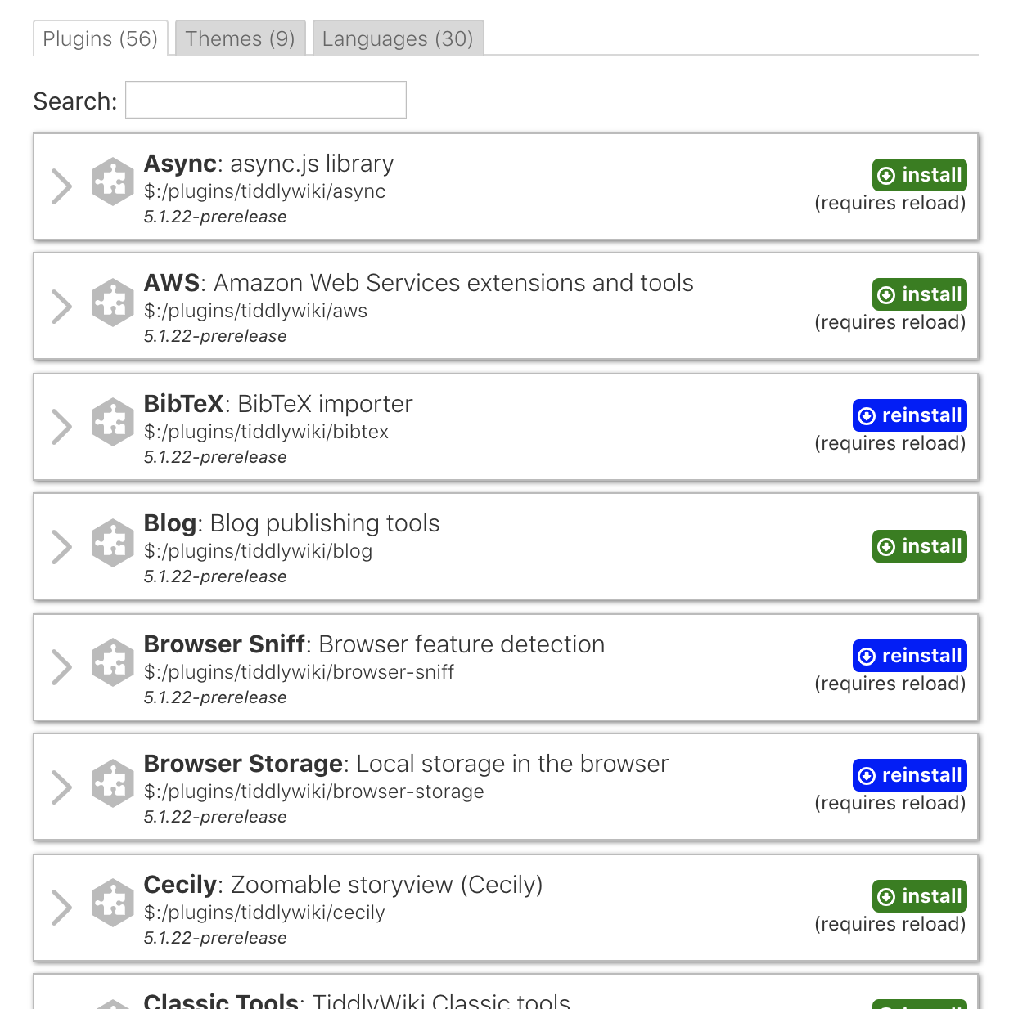Image resolution: width=1036 pixels, height=1009 pixels.
Task: Expand the BibTeX plugin details chevron
Action: (x=62, y=427)
